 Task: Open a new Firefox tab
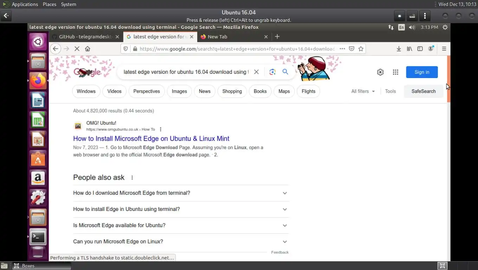click(277, 37)
